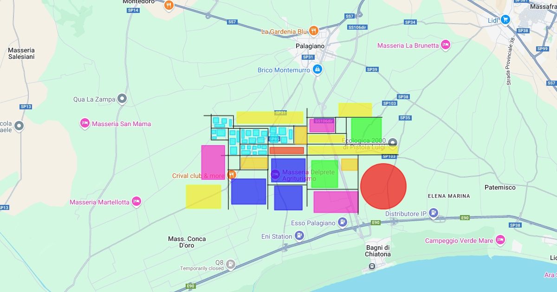The height and width of the screenshot is (292, 557).
Task: Open the Ecologica 2000 place marker
Action: [x=393, y=143]
